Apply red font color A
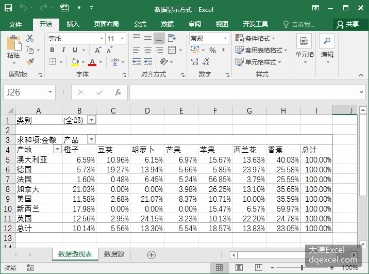Viewport: 369px width, 274px height. 92,62
